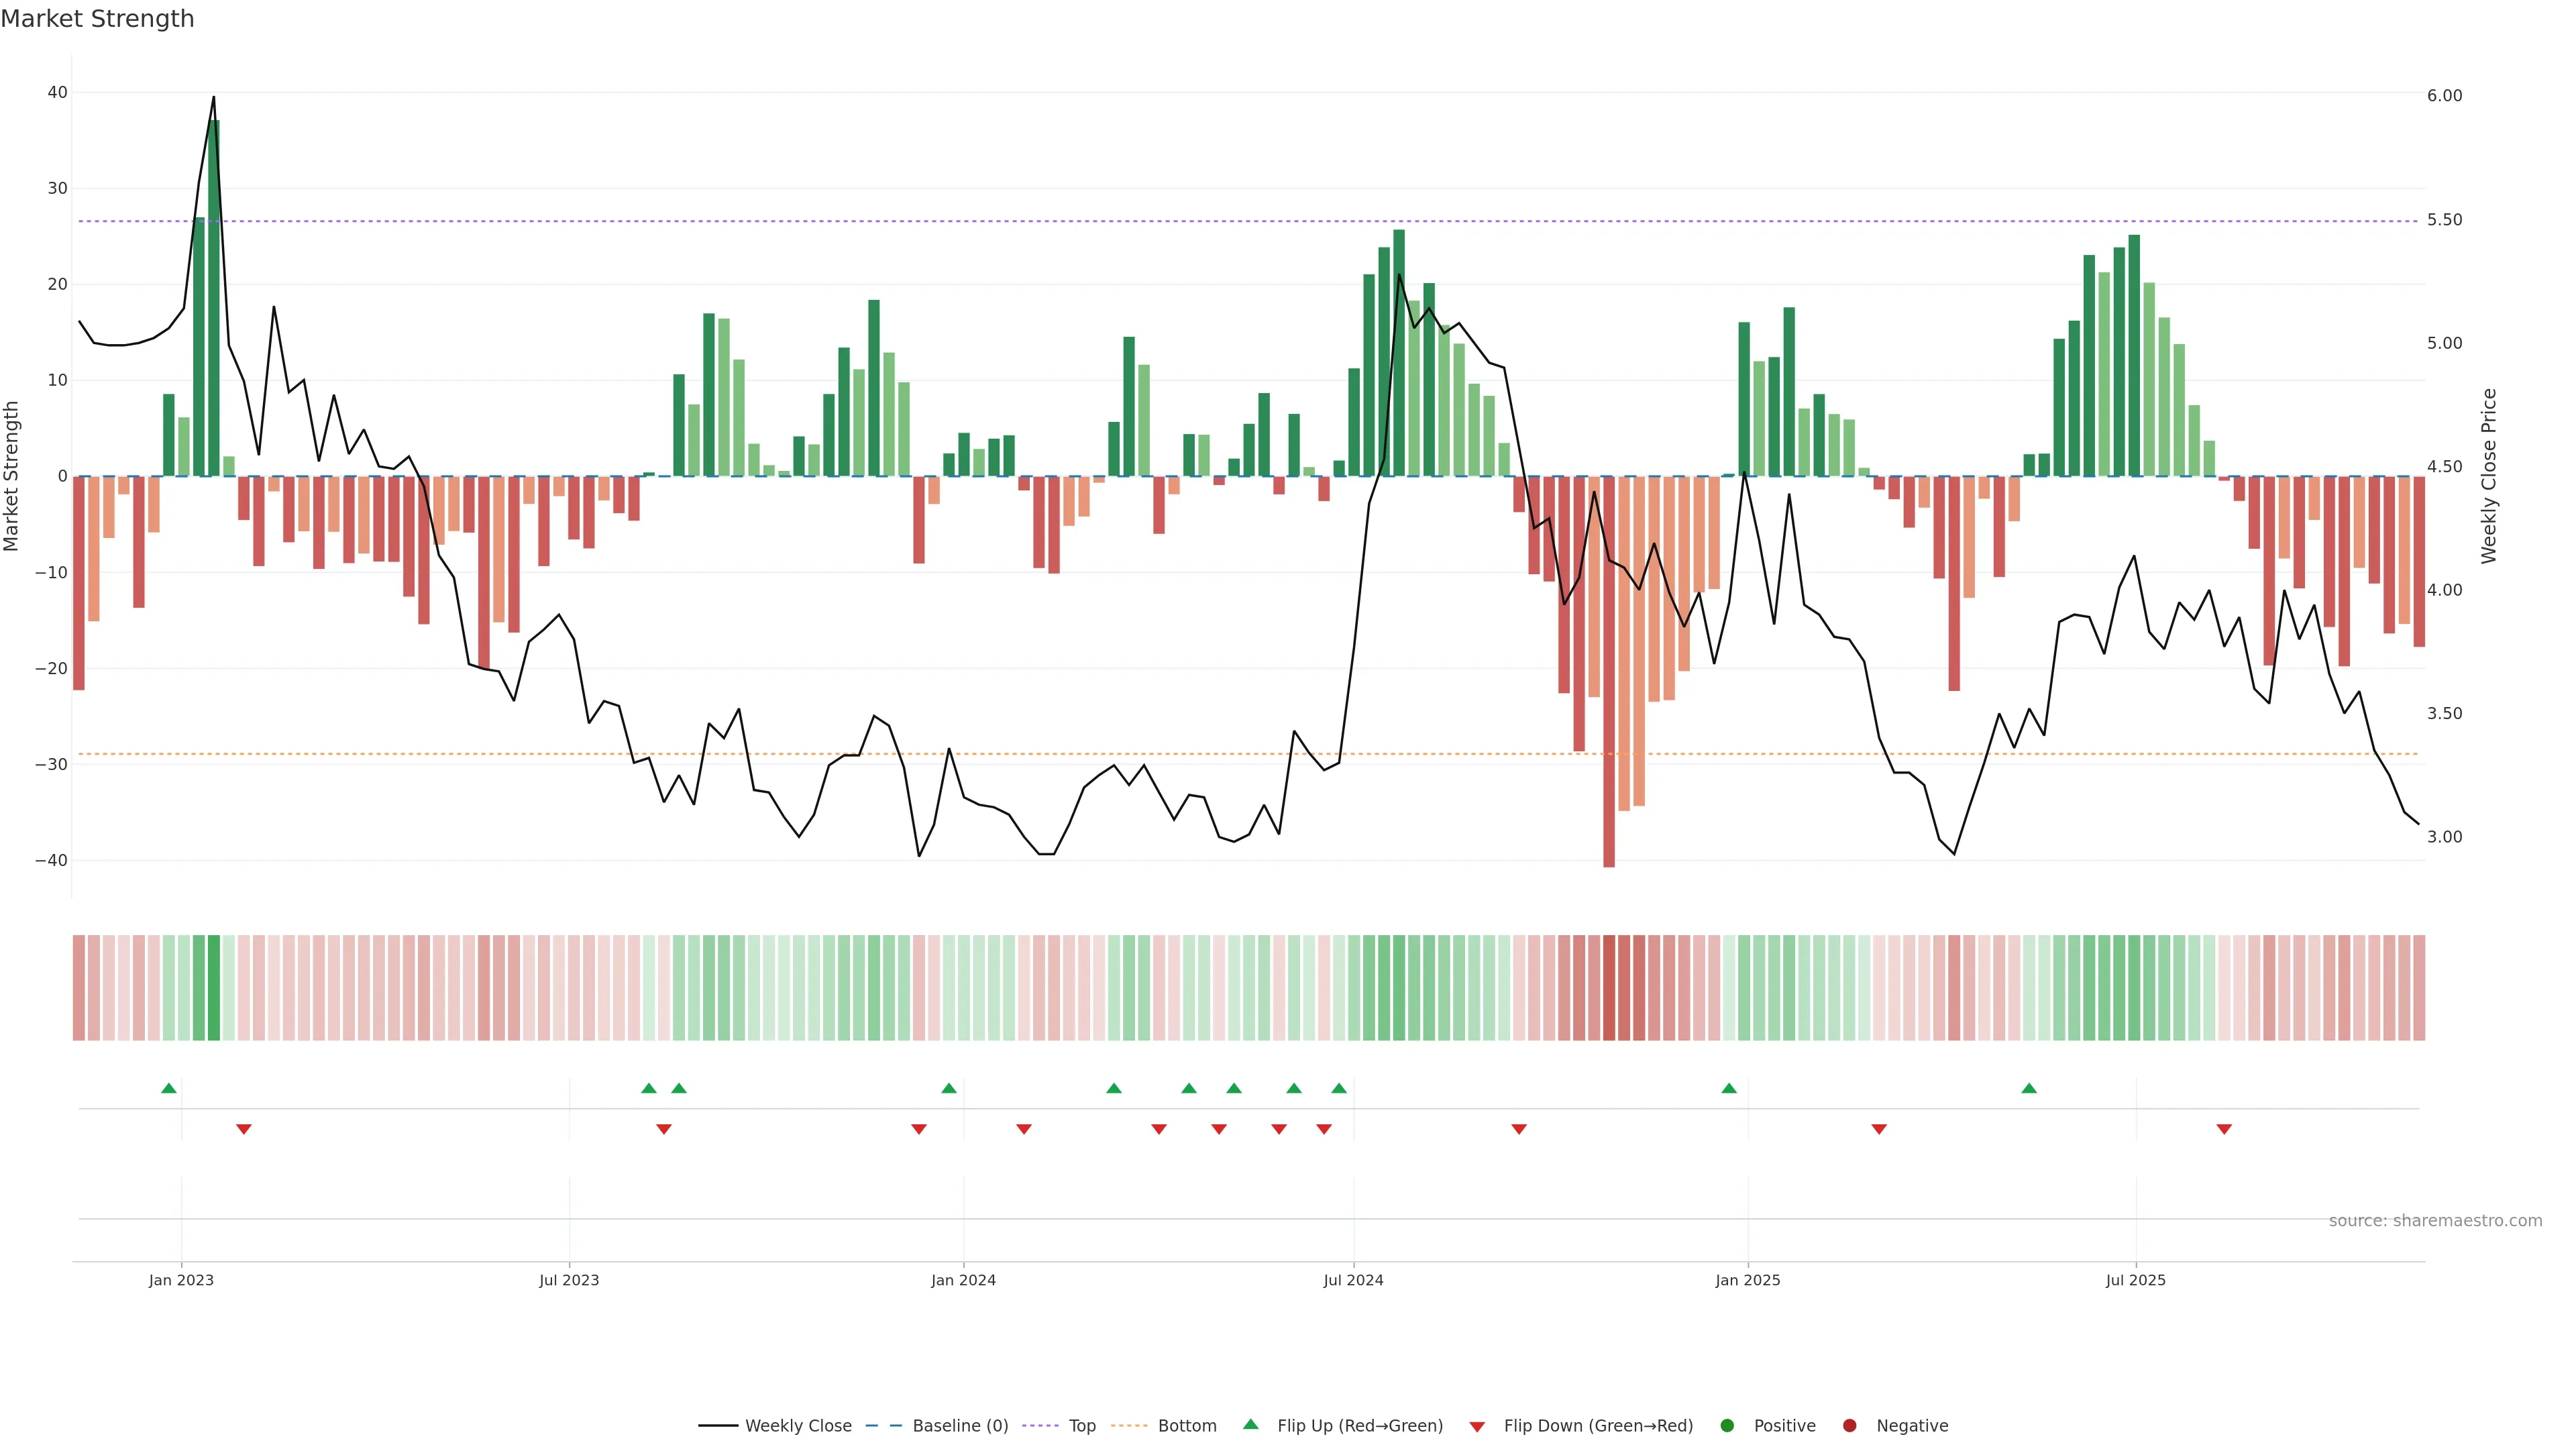Click the Weekly Close Price axis title
2576x1449 pixels.
2489,476
